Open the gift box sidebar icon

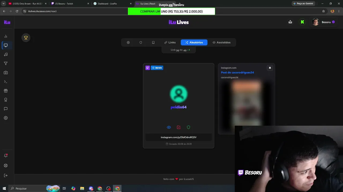pos(6,91)
